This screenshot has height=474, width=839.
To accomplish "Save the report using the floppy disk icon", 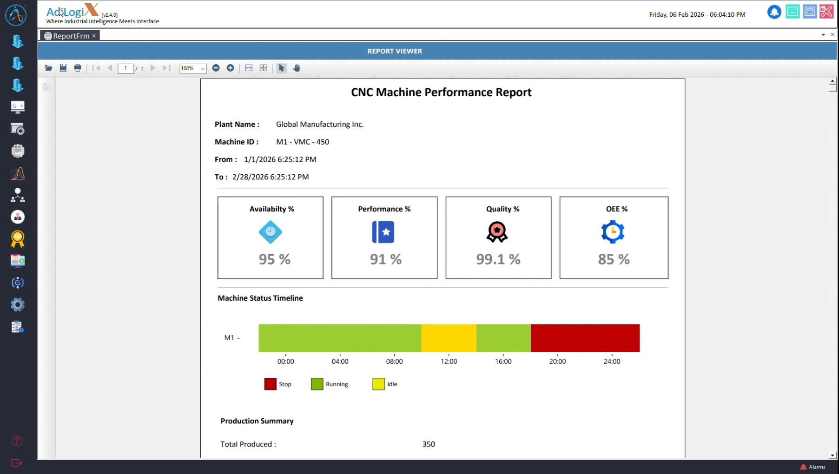I will coord(63,68).
